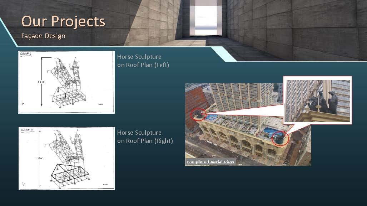The height and width of the screenshot is (206, 367).
Task: Open the Group 2 horse sculpture drawing
Action: point(66,158)
